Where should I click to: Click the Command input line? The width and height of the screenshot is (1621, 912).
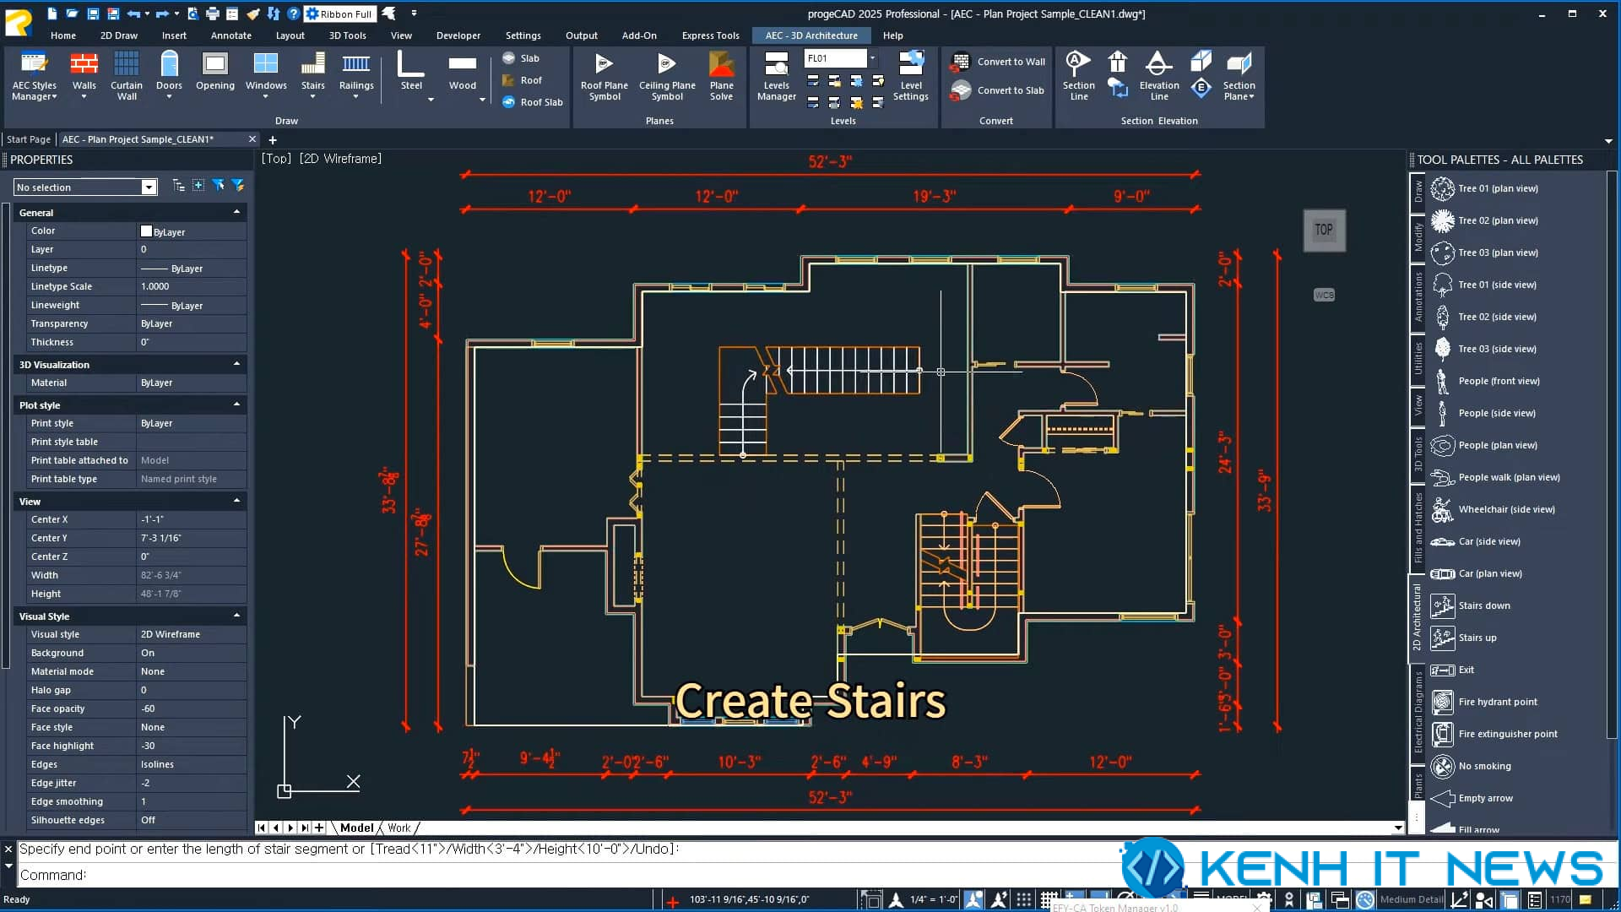coord(566,875)
